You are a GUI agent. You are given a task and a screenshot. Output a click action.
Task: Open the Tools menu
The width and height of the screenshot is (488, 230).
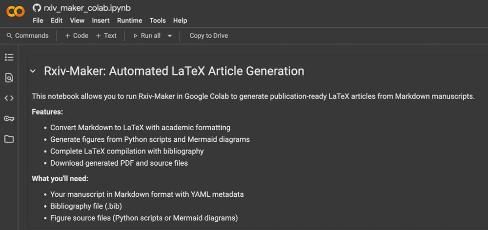158,20
